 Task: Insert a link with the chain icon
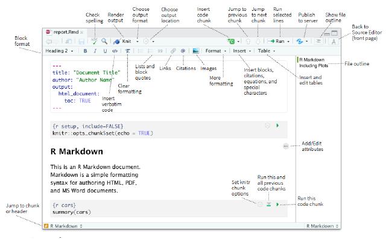coord(173,51)
